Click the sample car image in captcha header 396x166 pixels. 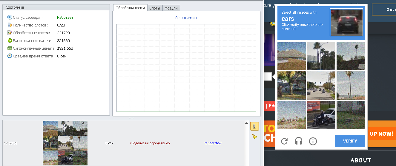click(346, 22)
